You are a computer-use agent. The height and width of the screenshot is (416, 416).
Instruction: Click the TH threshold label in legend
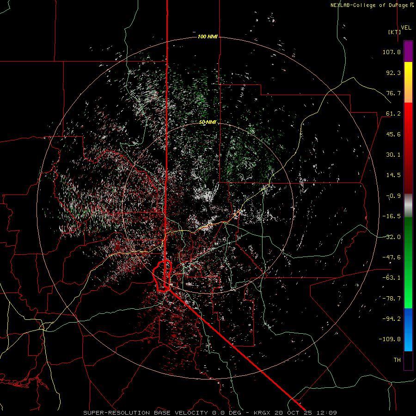pos(397,360)
